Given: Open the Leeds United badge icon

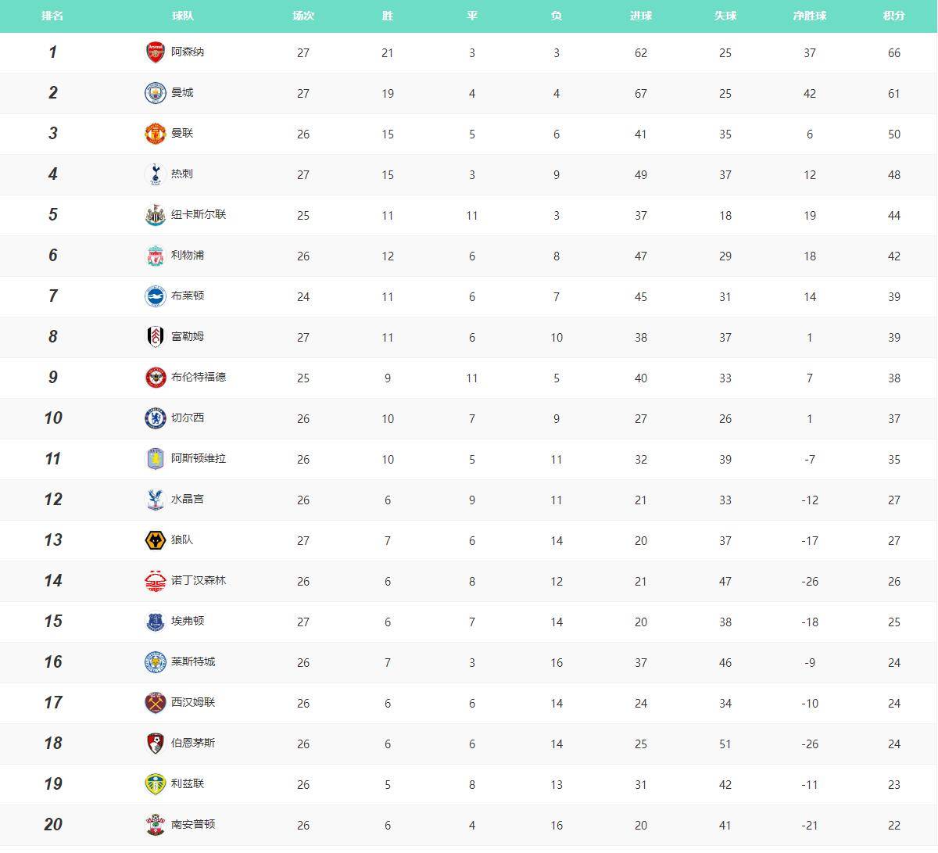Looking at the screenshot, I should coord(155,784).
